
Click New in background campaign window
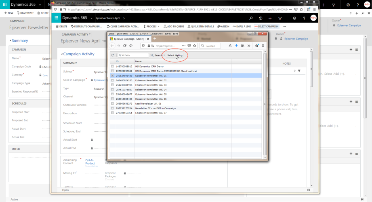click(9, 13)
